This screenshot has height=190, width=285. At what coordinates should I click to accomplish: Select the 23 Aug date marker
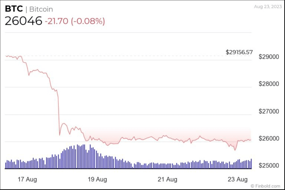[238, 180]
